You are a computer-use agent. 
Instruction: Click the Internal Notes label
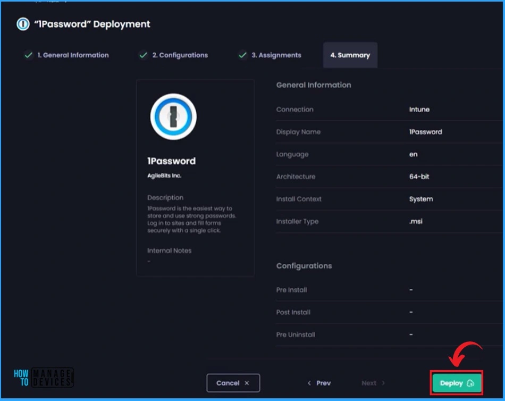169,250
